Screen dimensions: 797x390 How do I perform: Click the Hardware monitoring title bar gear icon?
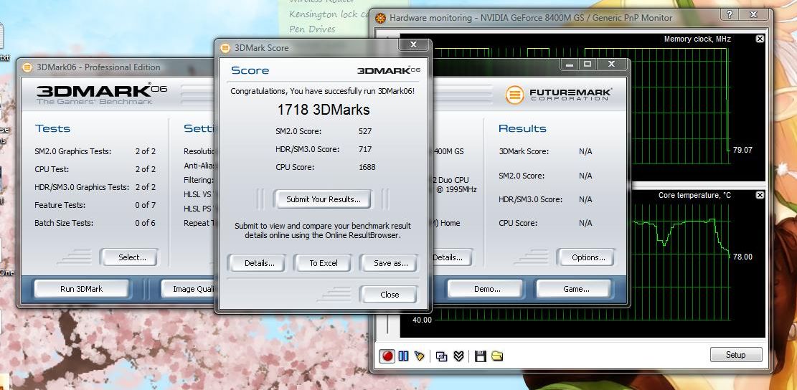click(380, 19)
